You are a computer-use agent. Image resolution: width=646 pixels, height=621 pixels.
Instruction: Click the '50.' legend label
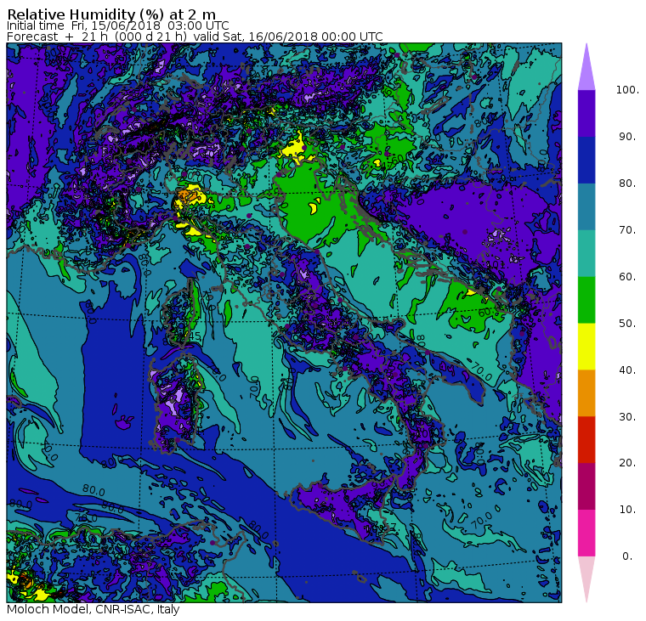[x=627, y=324]
